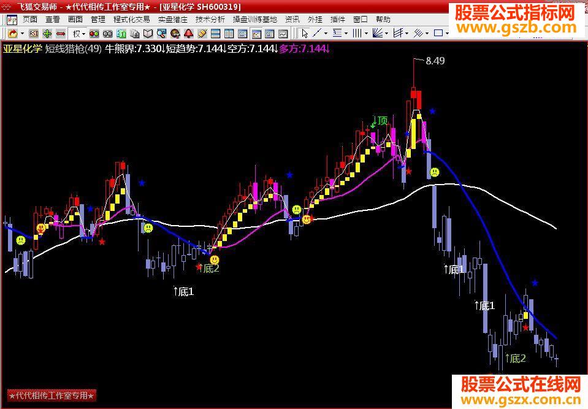
Task: Click the green ↓顶 top signal marker
Action: click(379, 121)
